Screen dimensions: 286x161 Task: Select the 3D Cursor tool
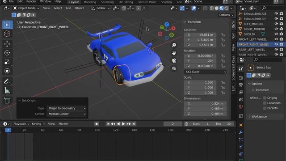pos(7,34)
